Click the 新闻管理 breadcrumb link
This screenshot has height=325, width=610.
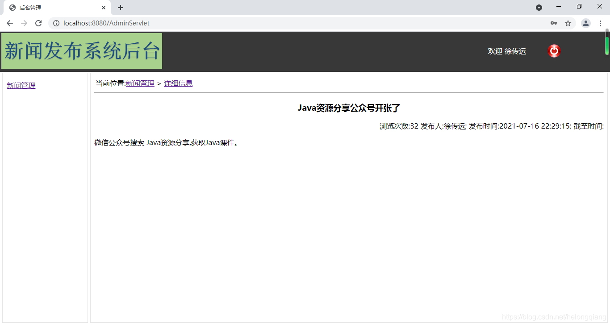pyautogui.click(x=140, y=83)
